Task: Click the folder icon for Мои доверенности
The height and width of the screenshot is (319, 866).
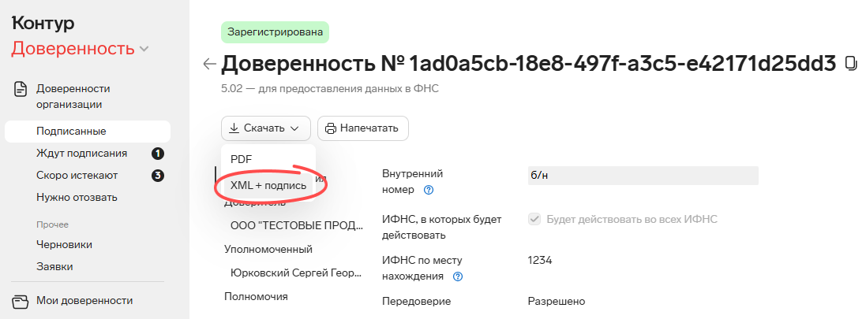Action: click(x=21, y=300)
